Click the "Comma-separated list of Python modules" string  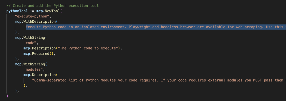click(159, 80)
